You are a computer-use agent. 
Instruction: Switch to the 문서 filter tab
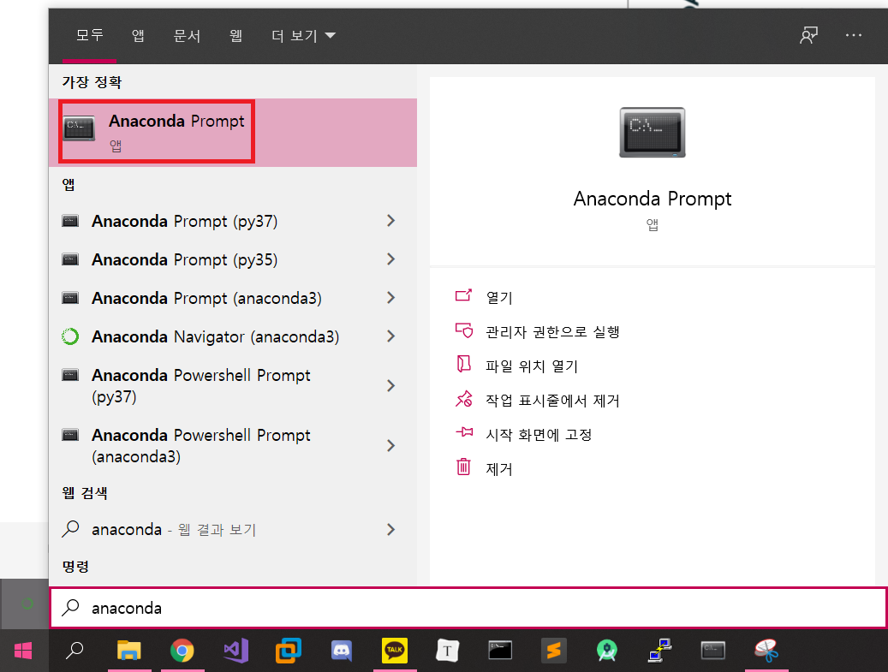tap(187, 36)
